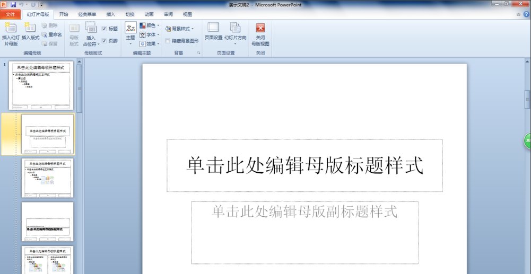
Task: Click the slide editor vertical scrollbar handle
Action: pos(528,100)
